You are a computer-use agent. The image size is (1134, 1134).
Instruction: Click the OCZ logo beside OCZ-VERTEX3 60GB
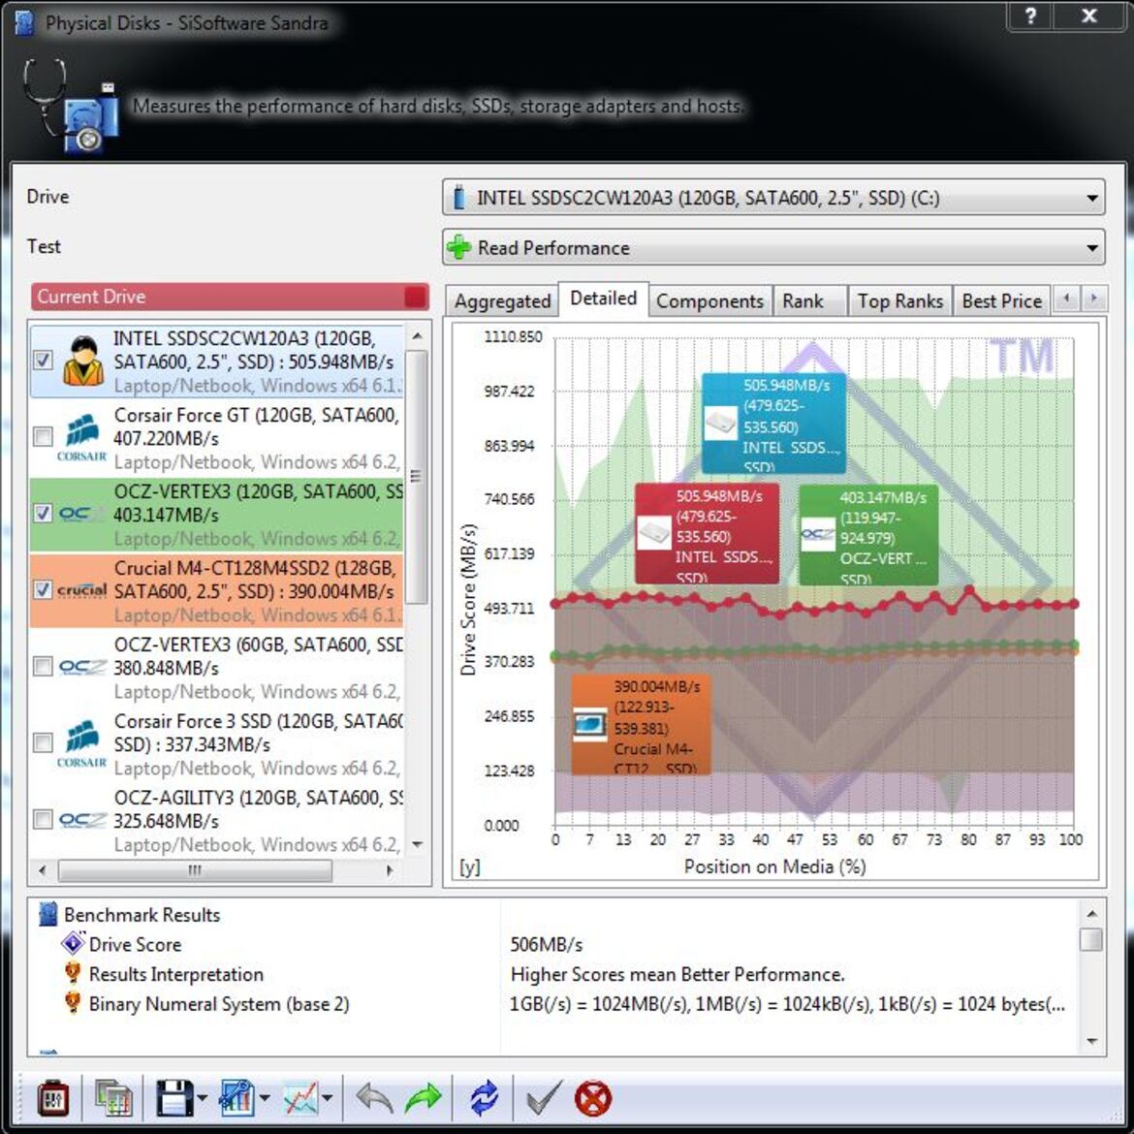[81, 667]
